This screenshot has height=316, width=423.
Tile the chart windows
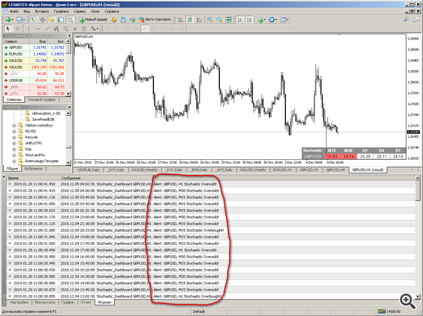[228, 20]
